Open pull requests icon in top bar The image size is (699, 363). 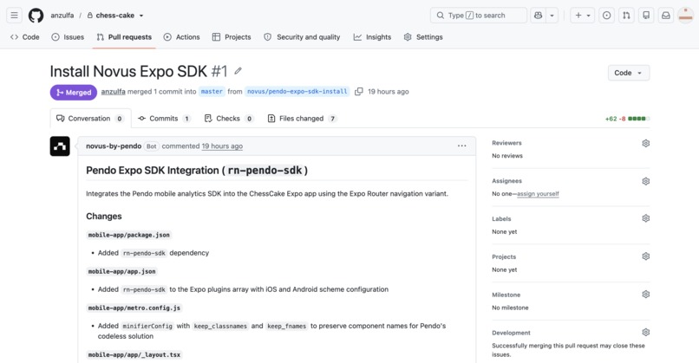(626, 15)
